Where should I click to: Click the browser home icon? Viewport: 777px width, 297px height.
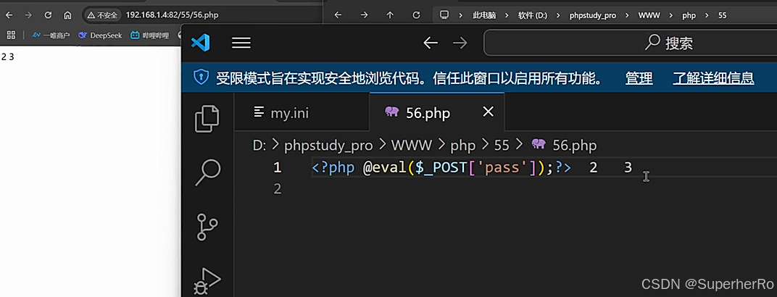[x=68, y=15]
